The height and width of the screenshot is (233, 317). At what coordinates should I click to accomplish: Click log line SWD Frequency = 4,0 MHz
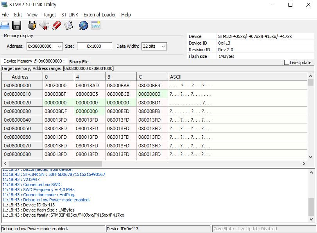(39, 190)
